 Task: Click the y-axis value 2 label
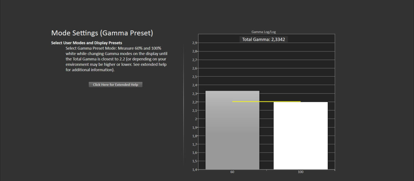pyautogui.click(x=196, y=119)
